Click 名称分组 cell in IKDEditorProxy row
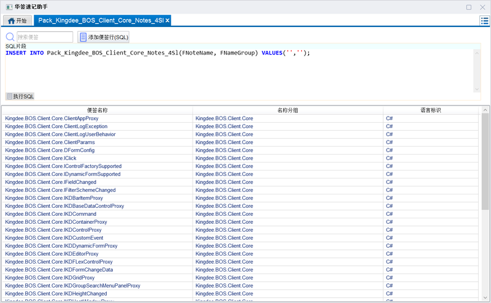This screenshot has width=491, height=303. click(288, 254)
